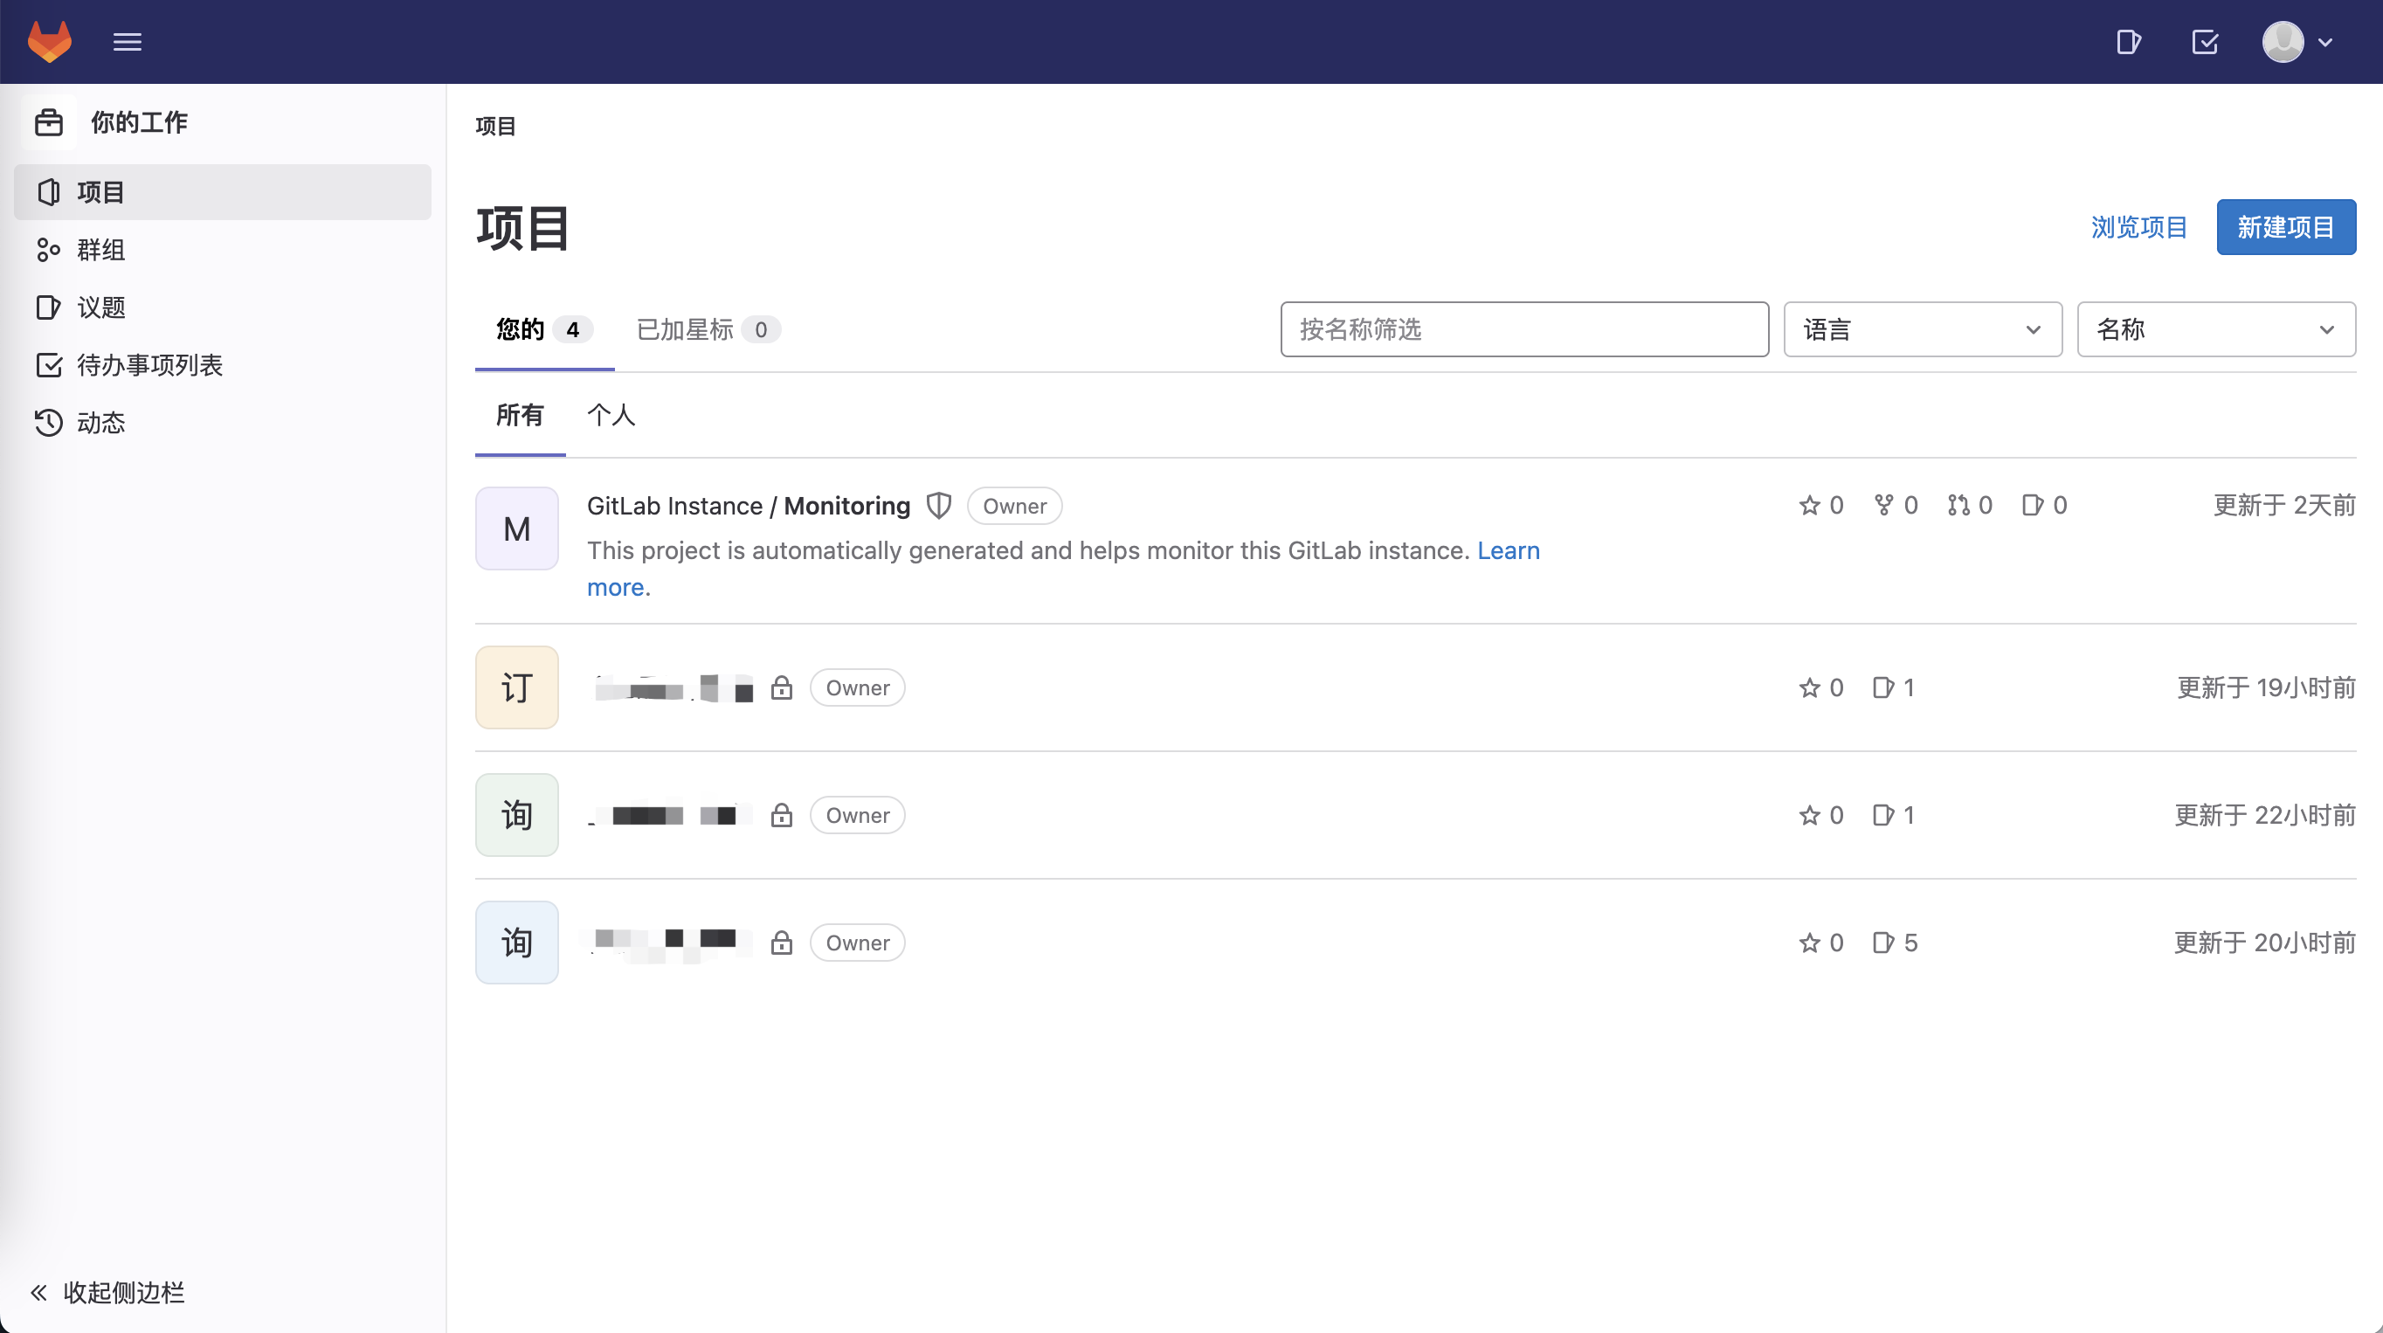Viewport: 2383px width, 1333px height.
Task: Select 议题 in the sidebar
Action: [222, 307]
